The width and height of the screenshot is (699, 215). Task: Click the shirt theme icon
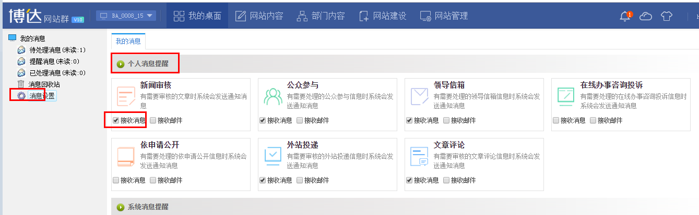(667, 16)
